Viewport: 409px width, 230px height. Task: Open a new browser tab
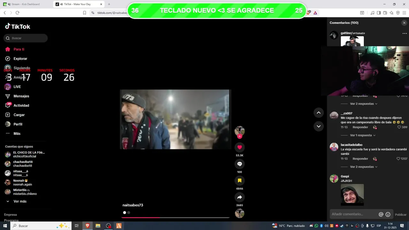point(109,4)
